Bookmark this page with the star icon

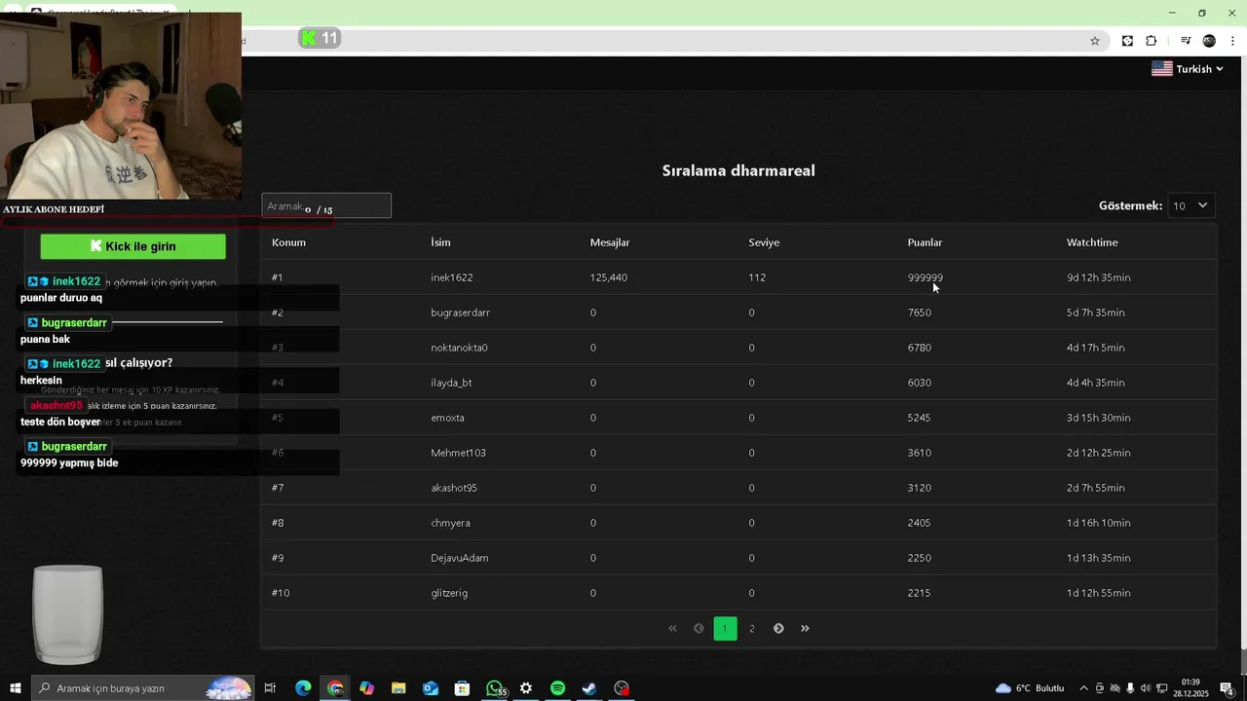tap(1095, 41)
